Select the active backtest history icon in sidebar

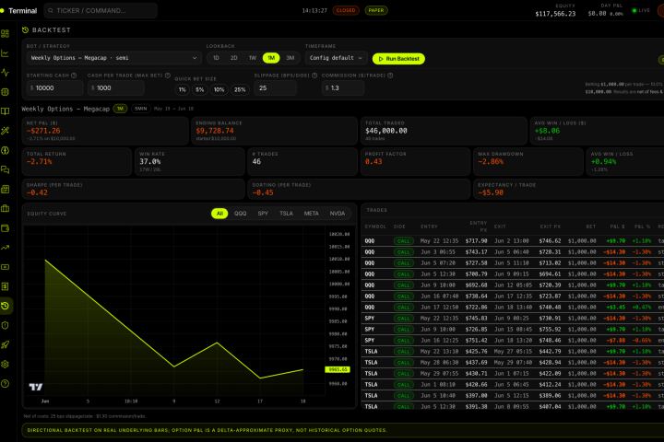pos(6,306)
